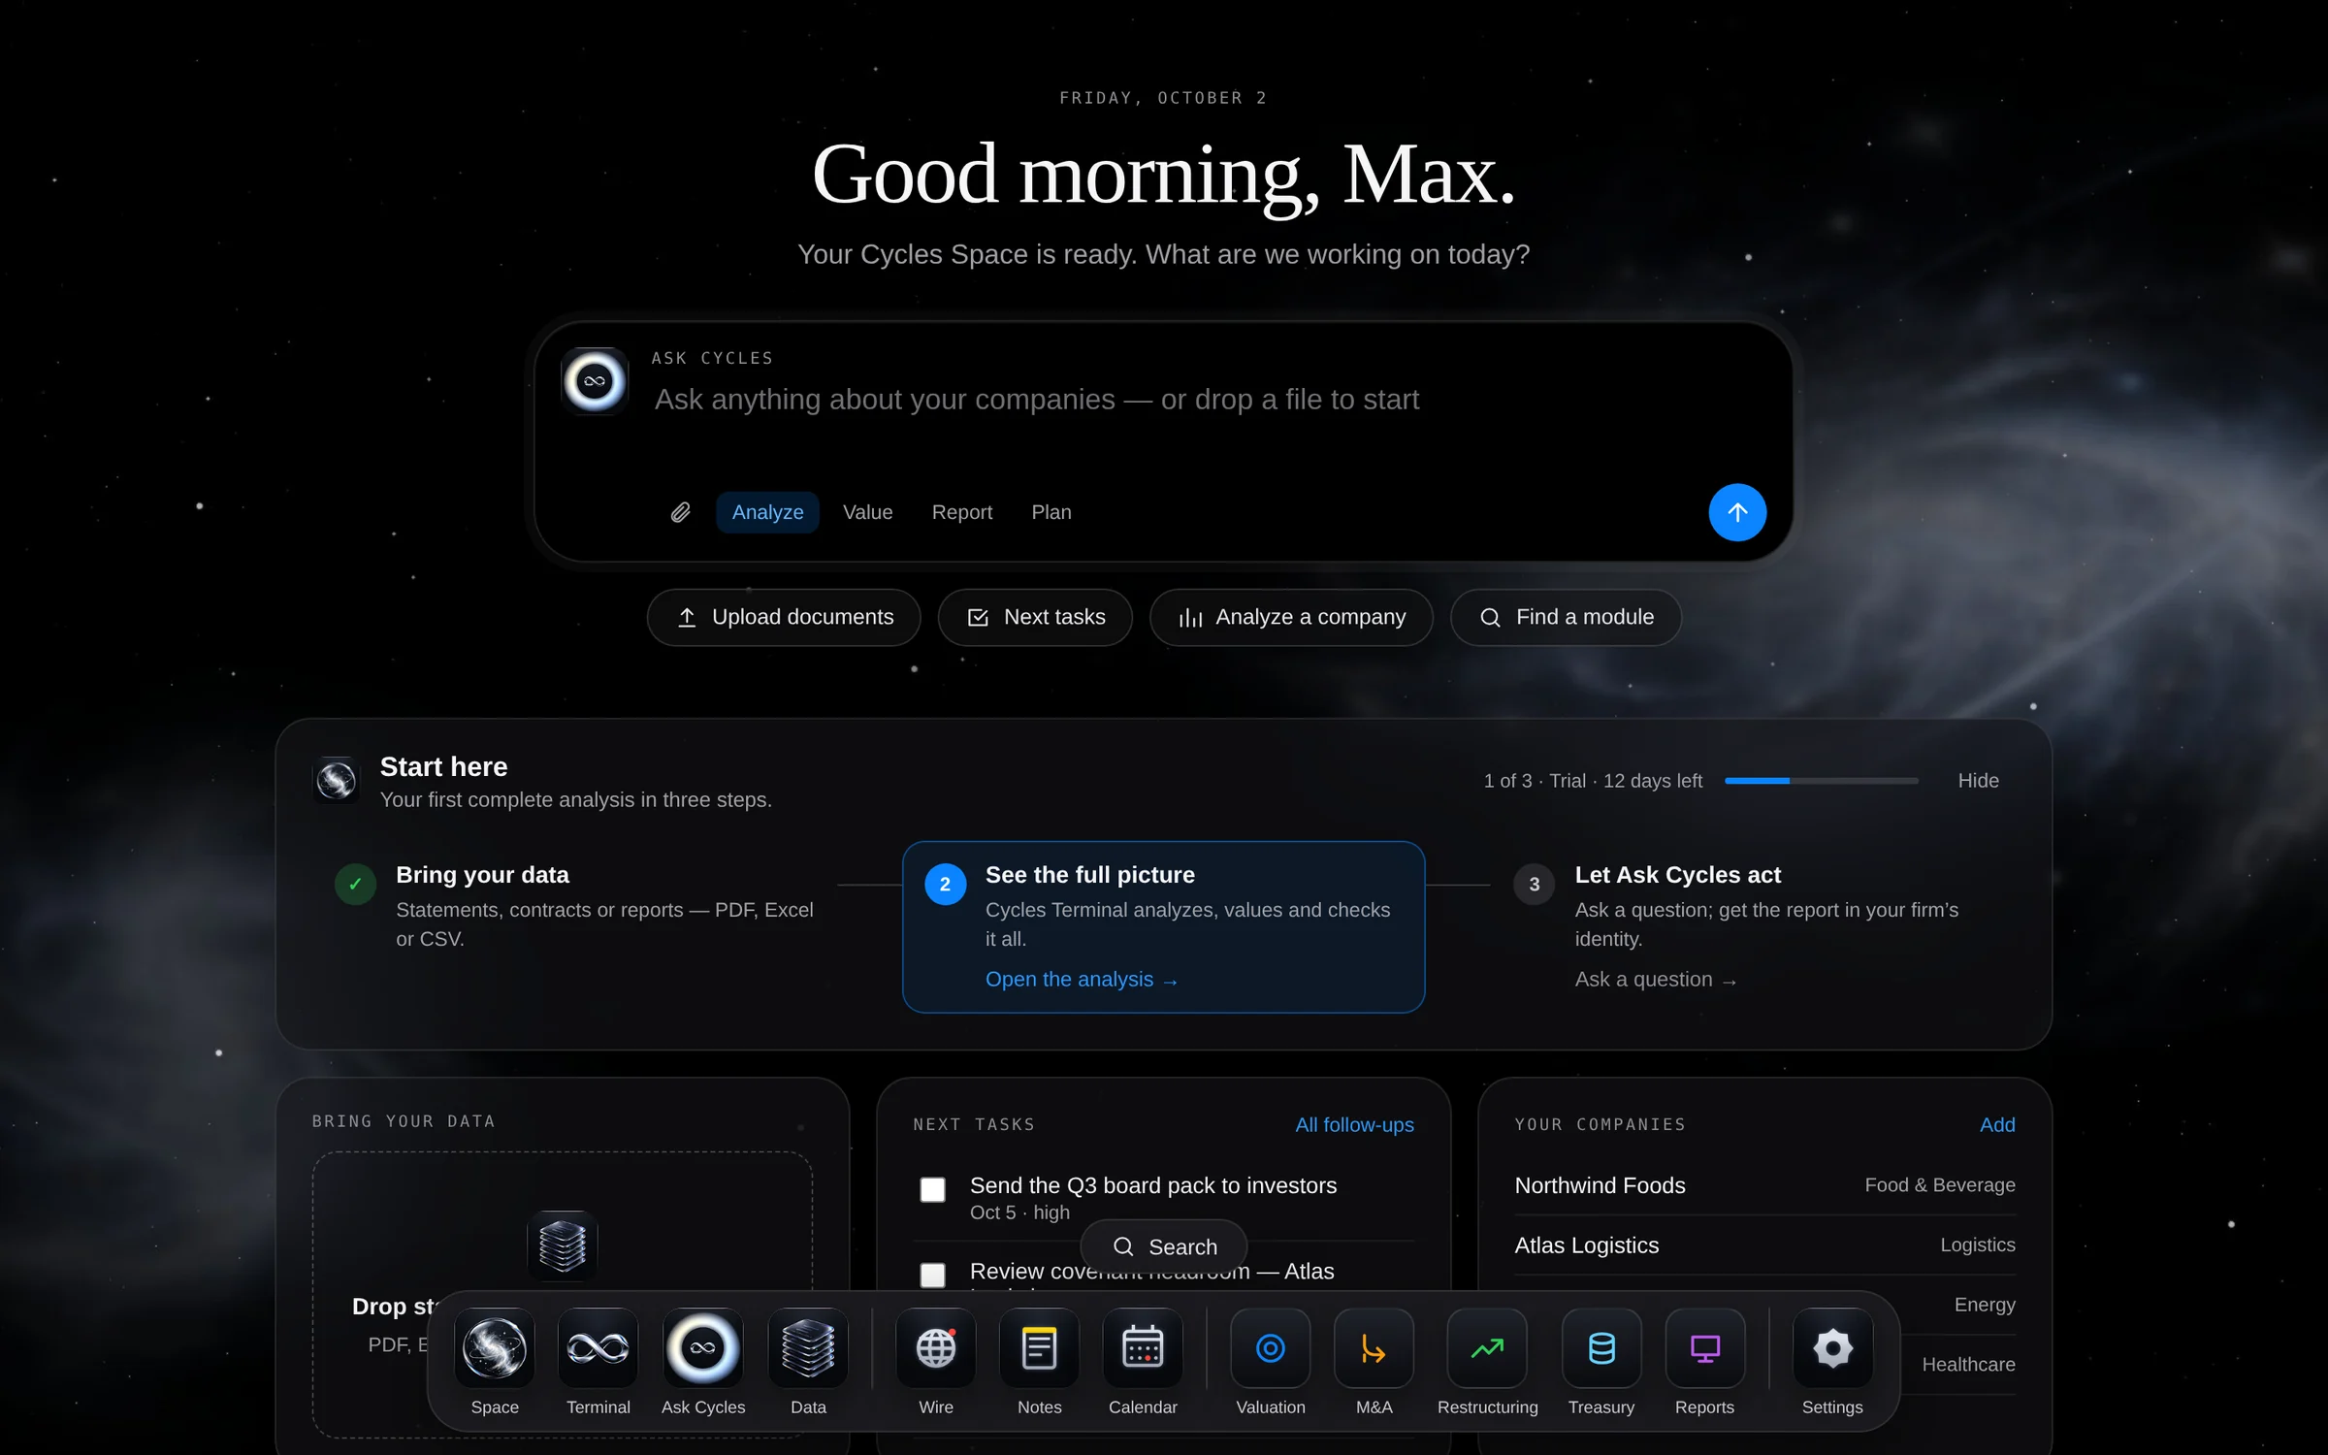Open the Space dock icon
The image size is (2328, 1455).
(x=495, y=1348)
